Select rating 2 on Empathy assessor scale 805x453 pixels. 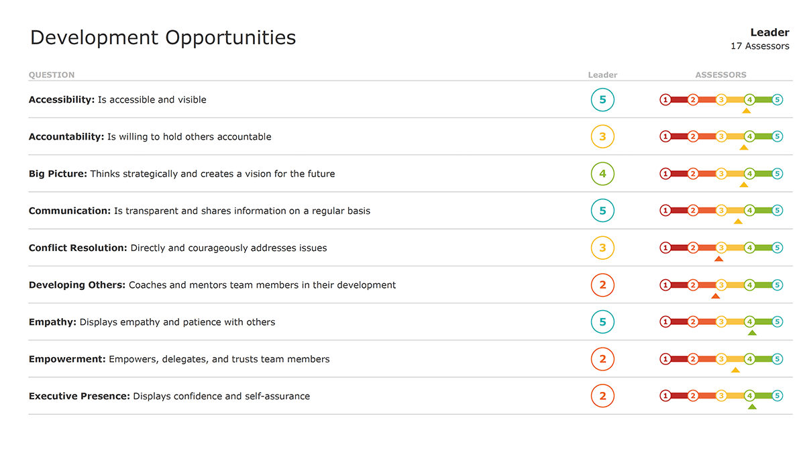(x=693, y=322)
